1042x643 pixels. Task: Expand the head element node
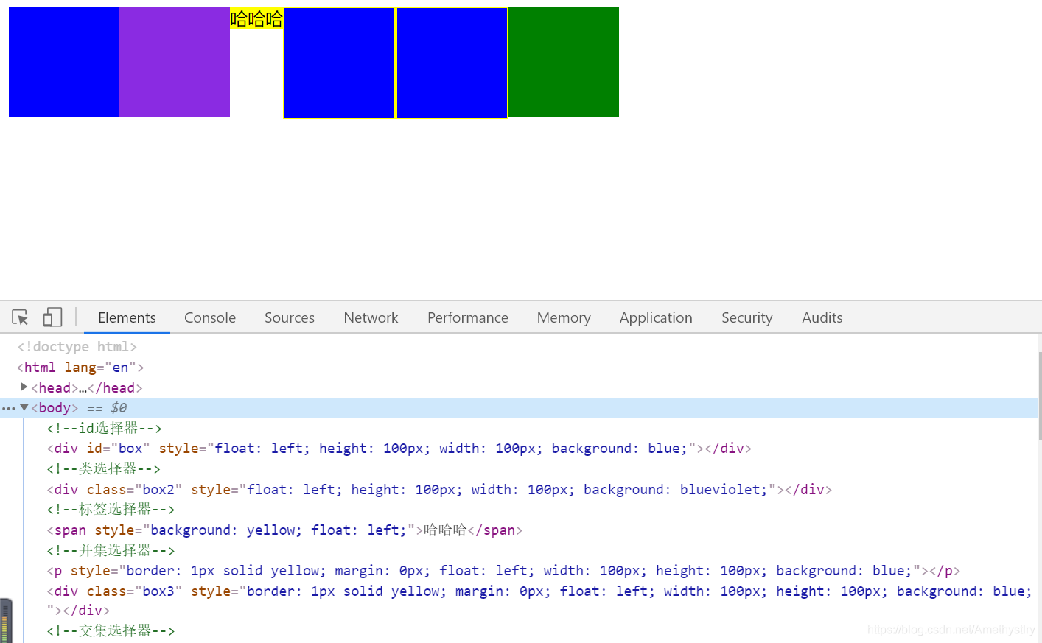24,387
